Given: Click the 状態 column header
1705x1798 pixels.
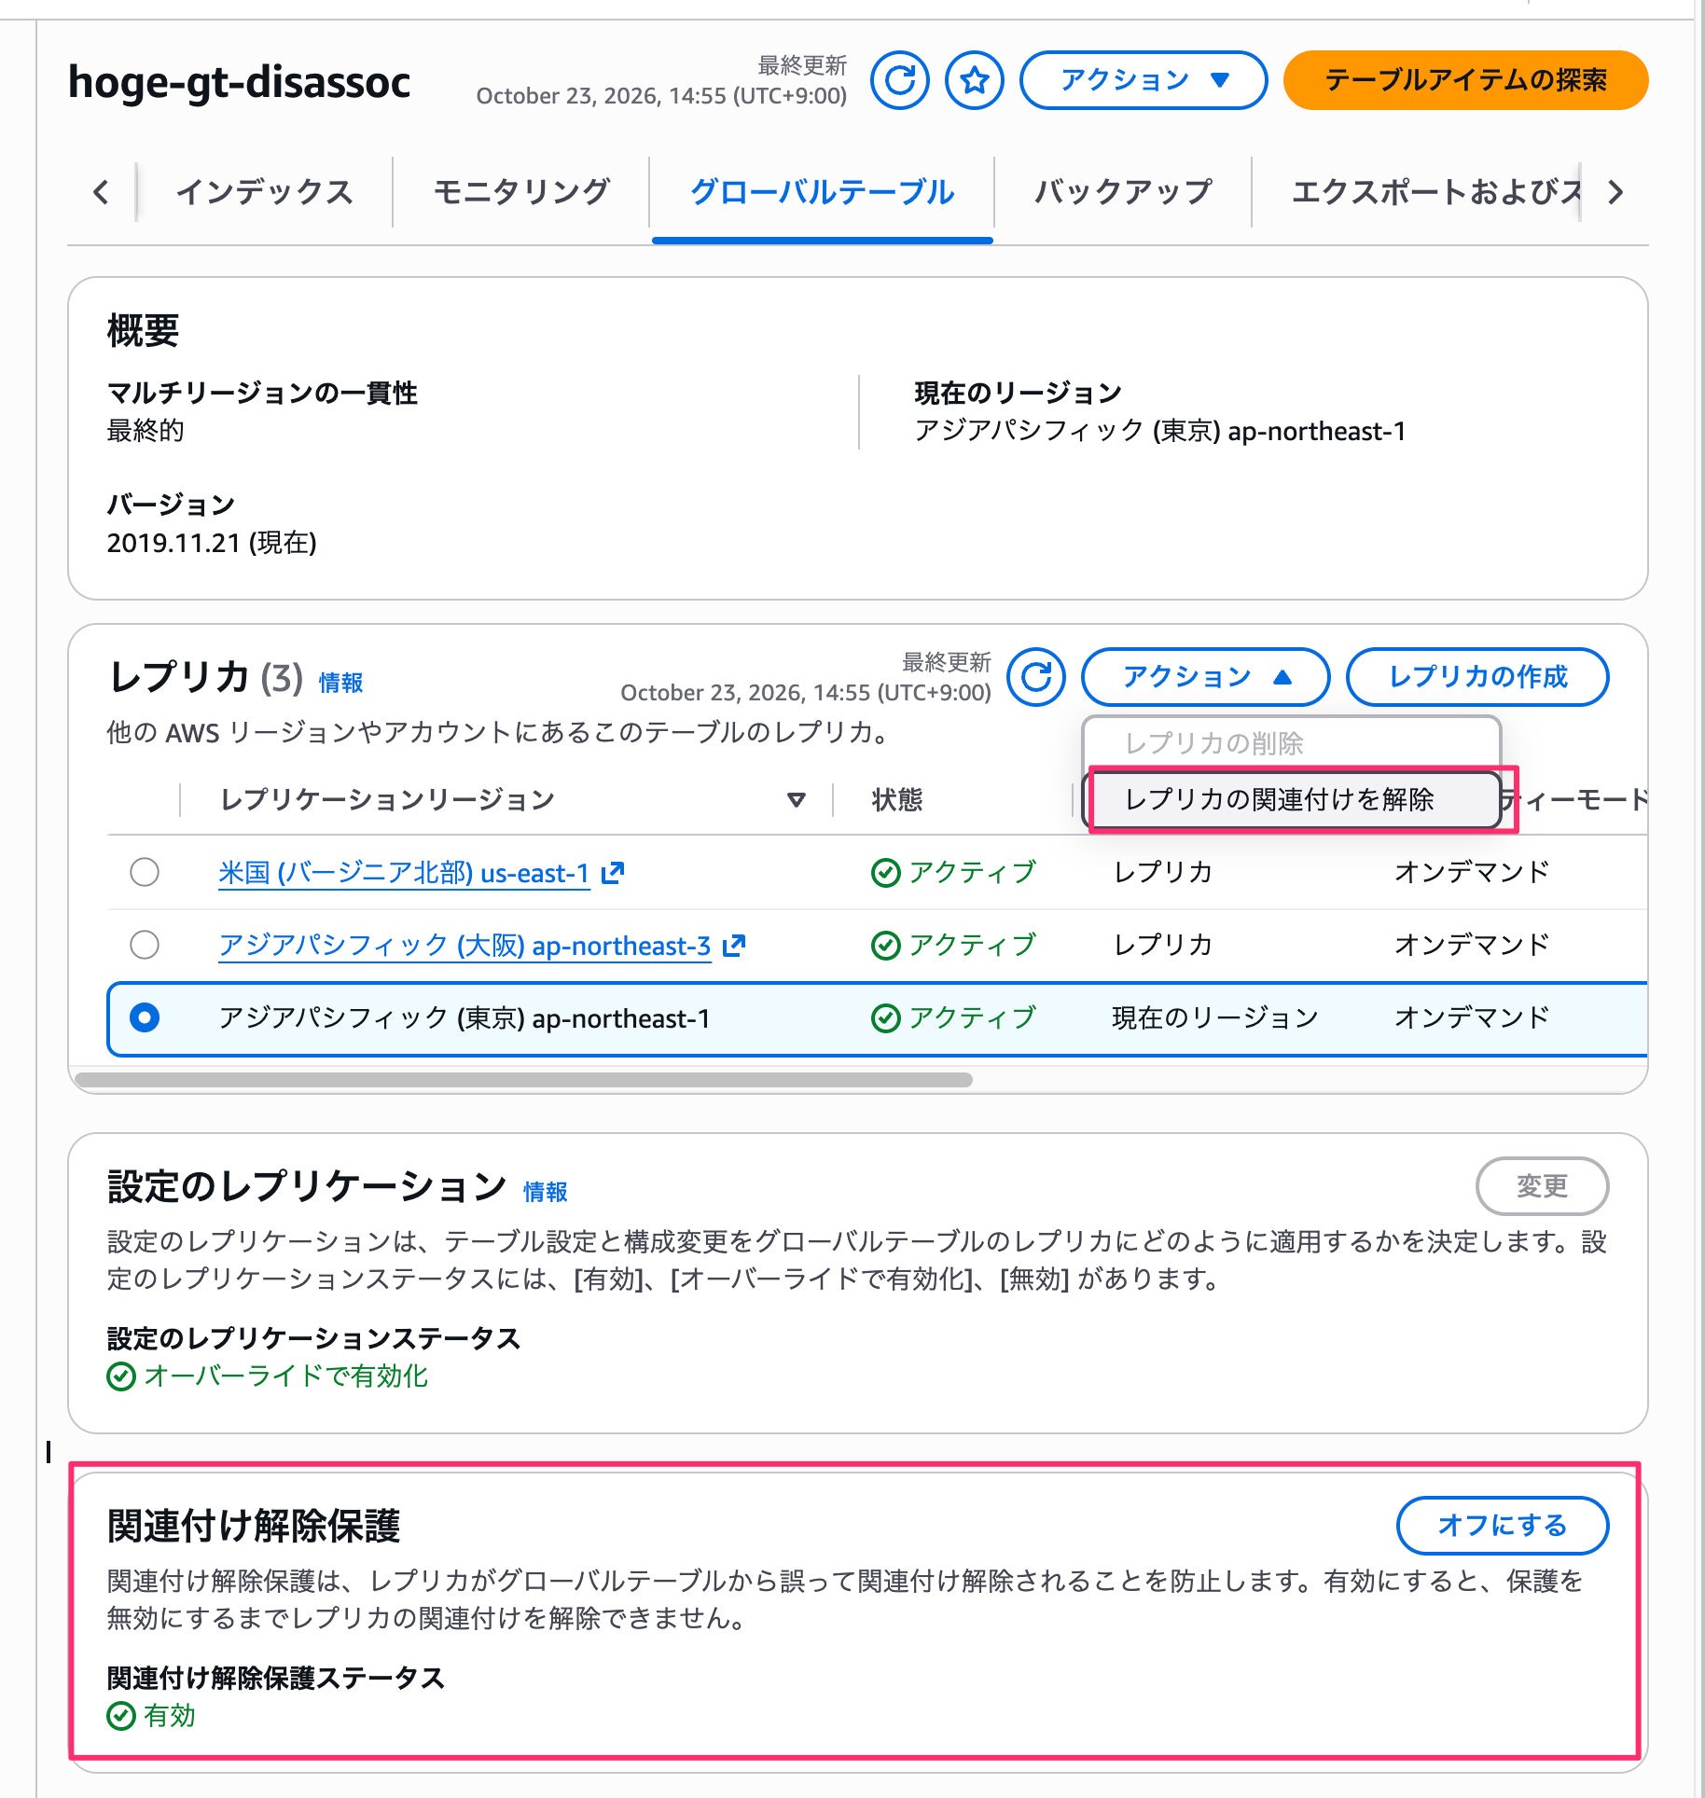Looking at the screenshot, I should coord(897,800).
